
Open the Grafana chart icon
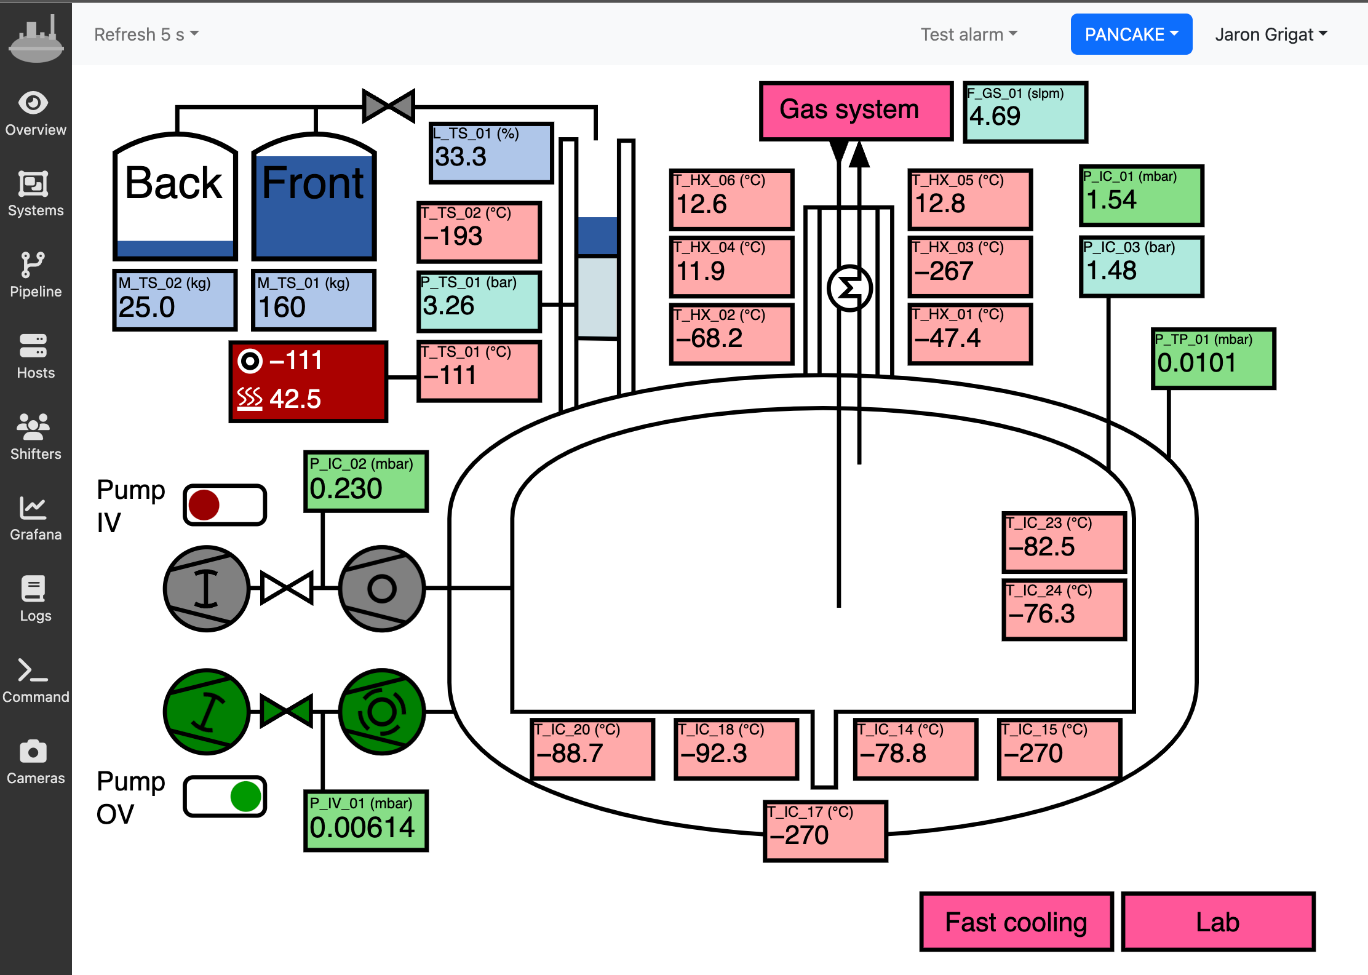pyautogui.click(x=34, y=508)
